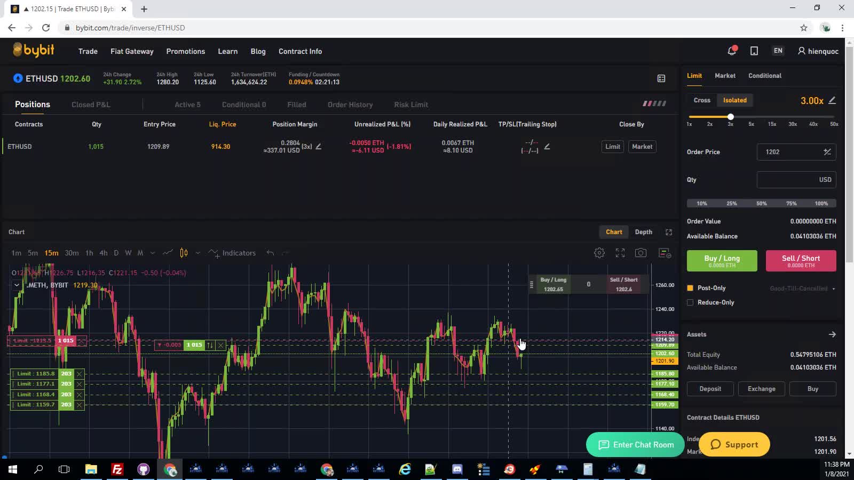Take a chart snapshot with camera icon
The image size is (854, 480).
click(640, 253)
